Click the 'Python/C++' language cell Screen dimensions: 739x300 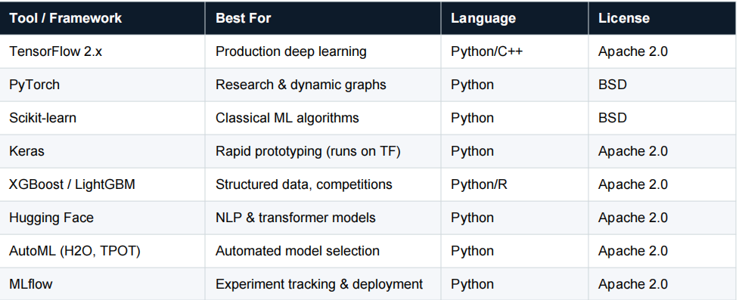(514, 51)
